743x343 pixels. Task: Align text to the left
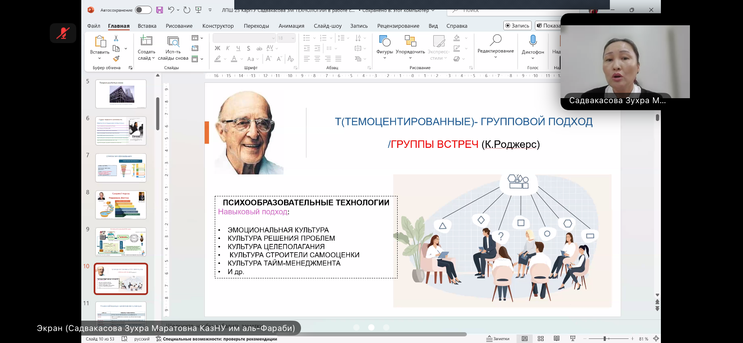pos(307,59)
